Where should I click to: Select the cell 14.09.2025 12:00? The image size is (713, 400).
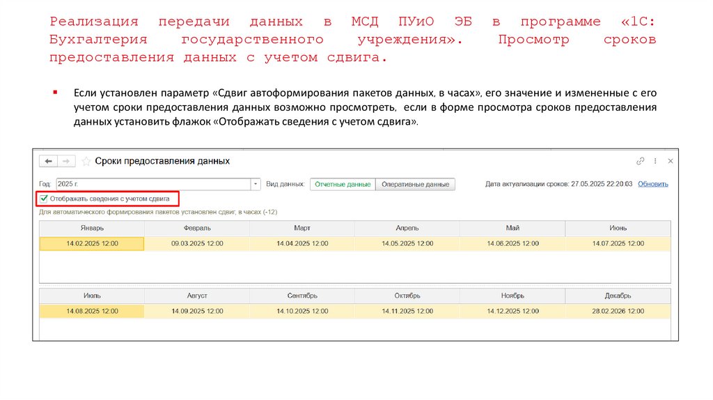click(x=197, y=311)
